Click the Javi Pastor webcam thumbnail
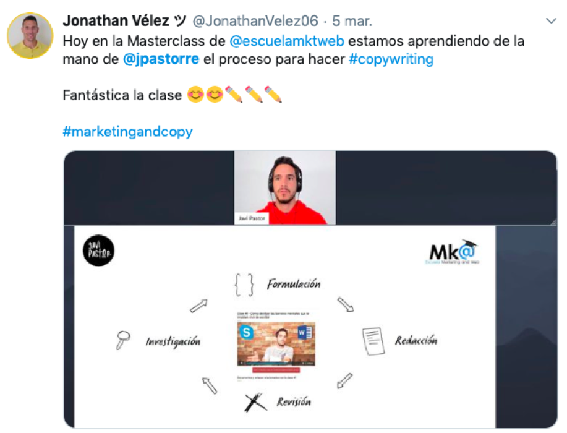This screenshot has height=433, width=567. pyautogui.click(x=285, y=188)
